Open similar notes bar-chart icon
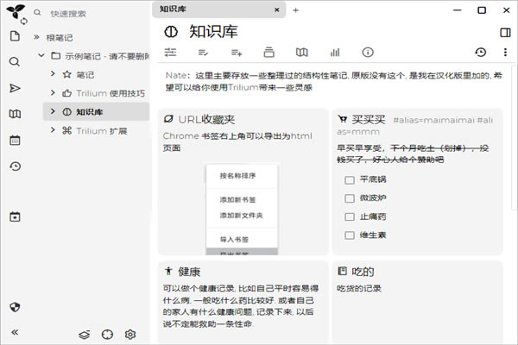 point(335,52)
